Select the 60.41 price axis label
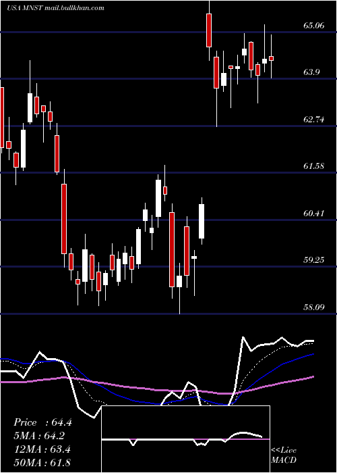The width and height of the screenshot is (337, 473). (x=314, y=214)
